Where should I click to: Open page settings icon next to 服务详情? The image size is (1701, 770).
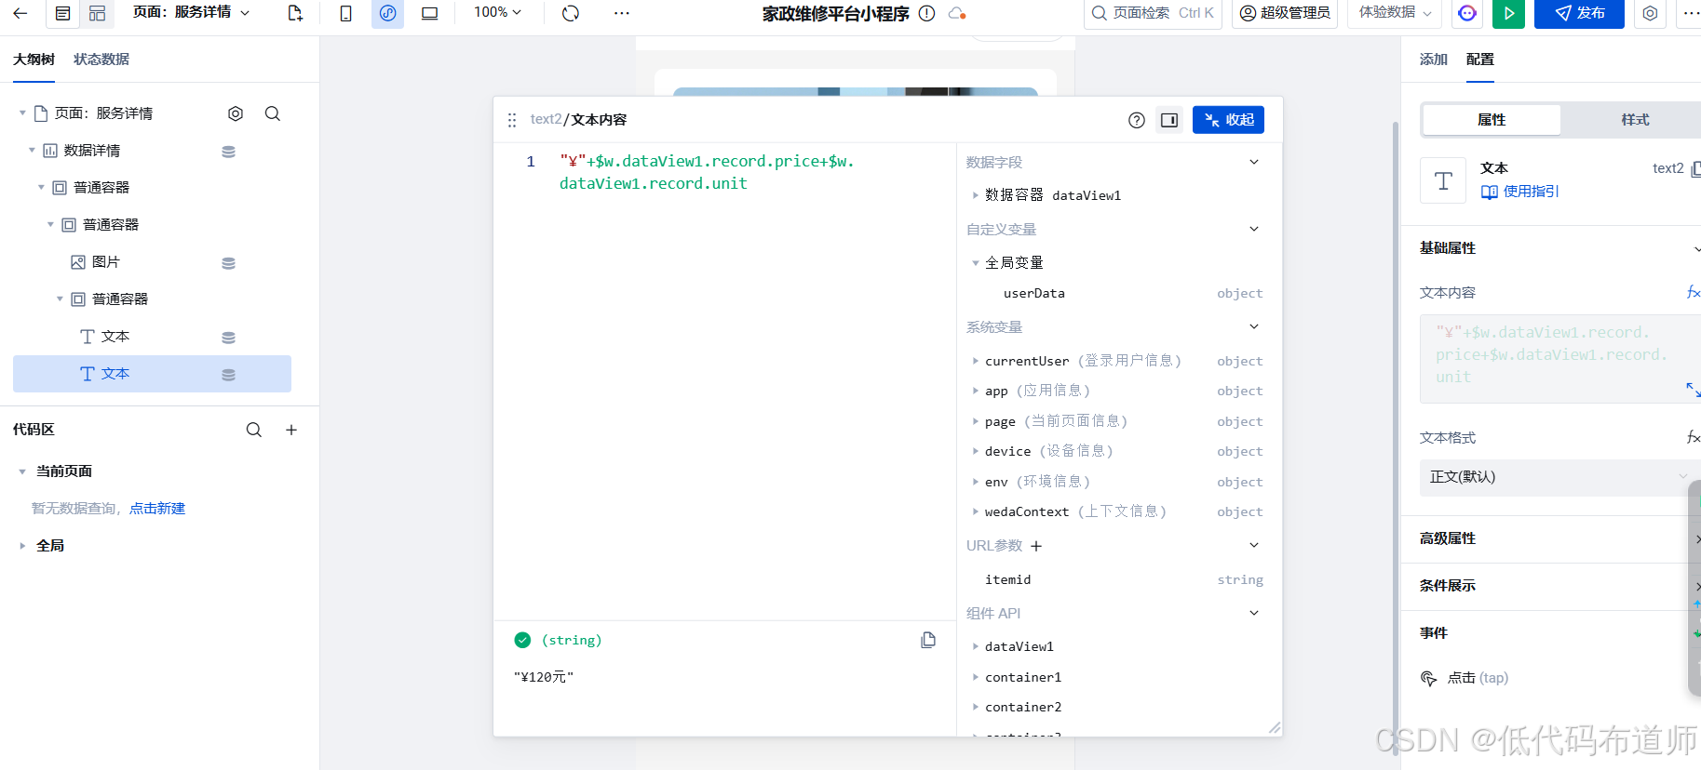pos(236,113)
